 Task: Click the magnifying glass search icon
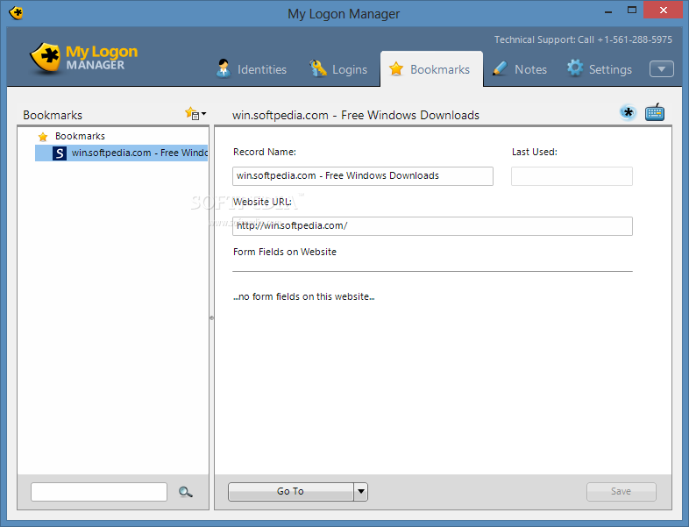tap(186, 492)
